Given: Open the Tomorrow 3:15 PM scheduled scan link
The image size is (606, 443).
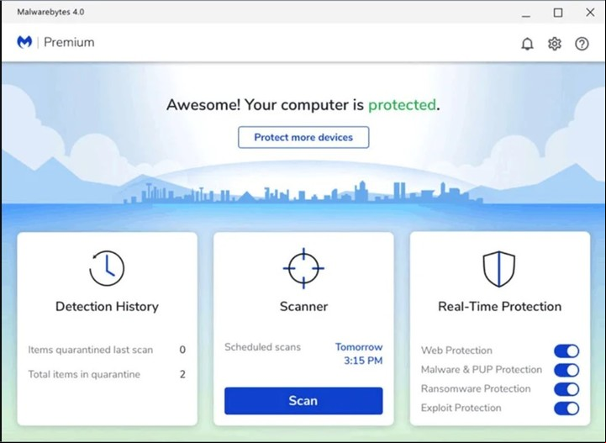Looking at the screenshot, I should tap(359, 354).
